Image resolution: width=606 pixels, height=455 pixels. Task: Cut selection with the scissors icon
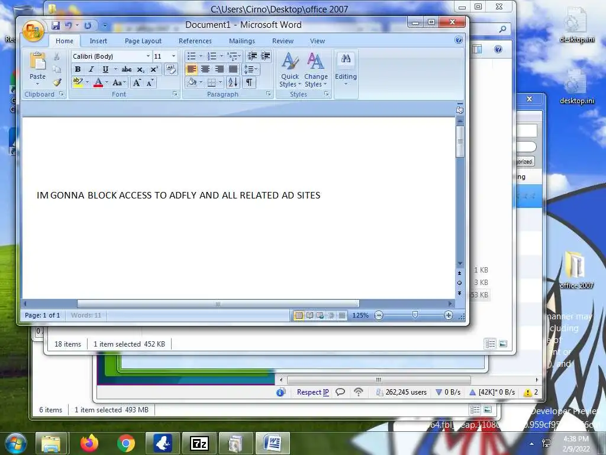[x=57, y=57]
